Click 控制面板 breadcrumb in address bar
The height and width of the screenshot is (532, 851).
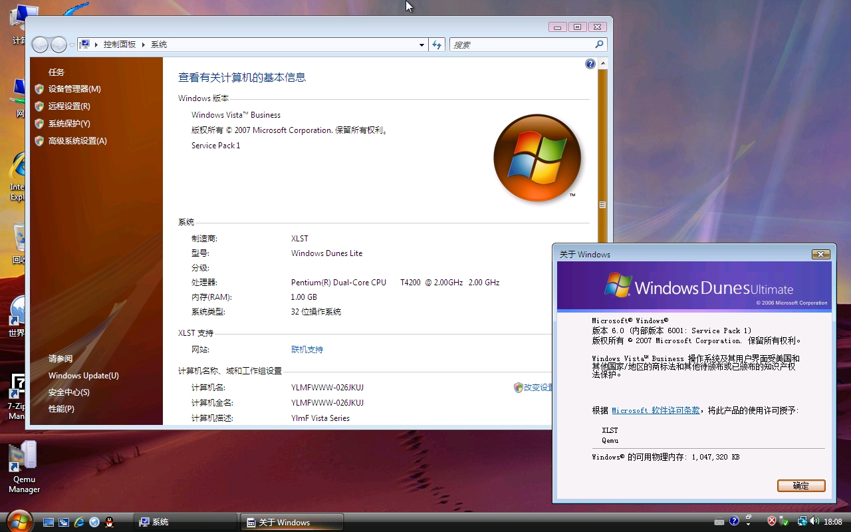pos(120,45)
